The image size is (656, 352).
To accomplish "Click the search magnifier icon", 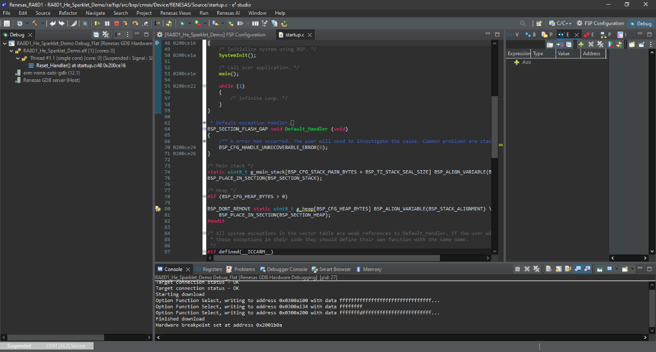I will point(522,24).
